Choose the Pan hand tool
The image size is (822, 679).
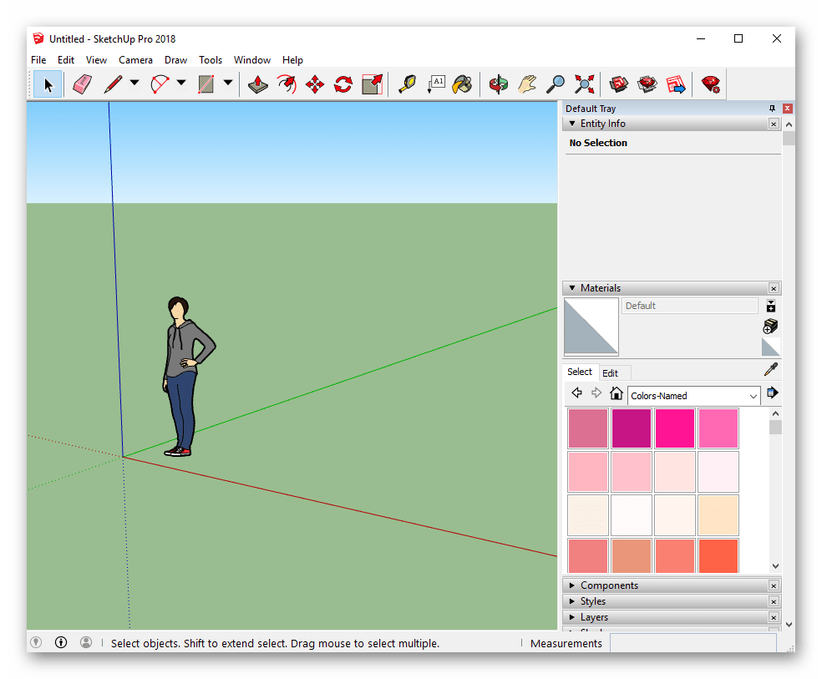click(x=527, y=84)
